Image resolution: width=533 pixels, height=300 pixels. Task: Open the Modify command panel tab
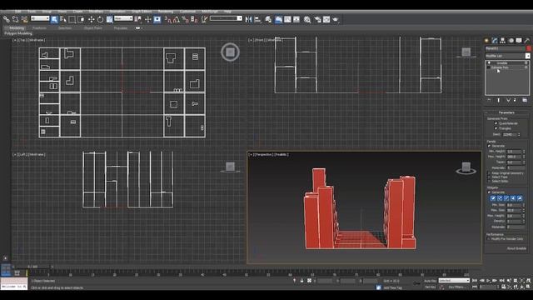click(495, 41)
